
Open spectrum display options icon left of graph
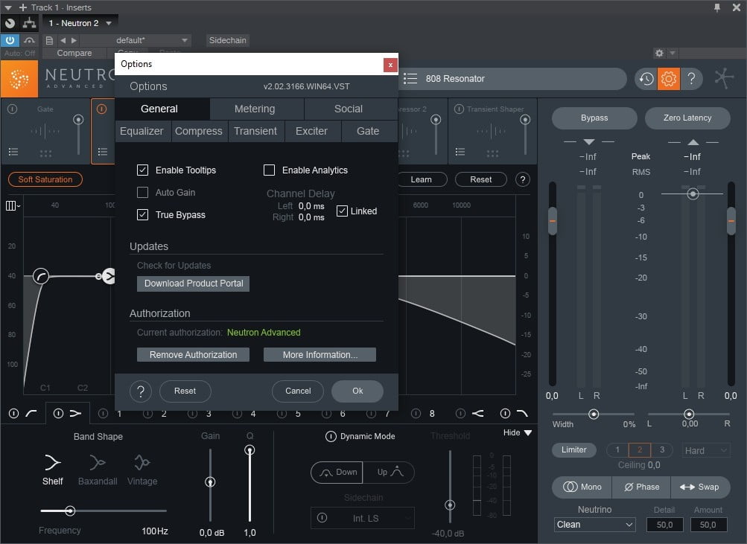(13, 205)
